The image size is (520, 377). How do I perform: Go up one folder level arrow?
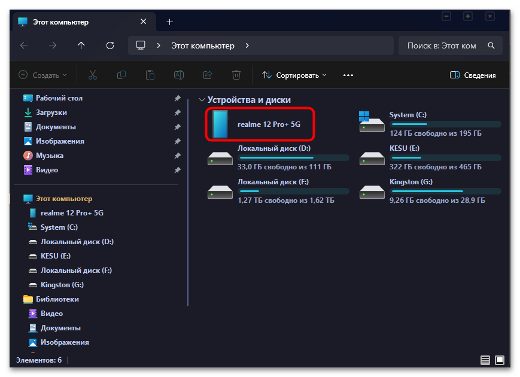(81, 45)
